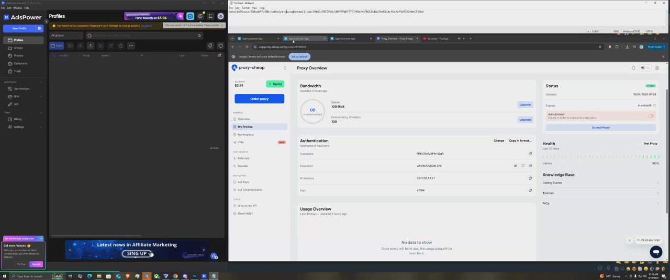Image resolution: width=670 pixels, height=280 pixels.
Task: Click the First Month promo banner
Action: [x=154, y=16]
